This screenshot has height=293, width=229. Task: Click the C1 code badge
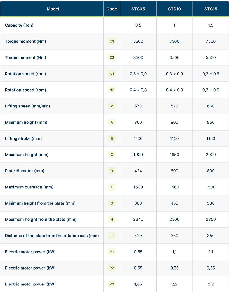pyautogui.click(x=112, y=41)
